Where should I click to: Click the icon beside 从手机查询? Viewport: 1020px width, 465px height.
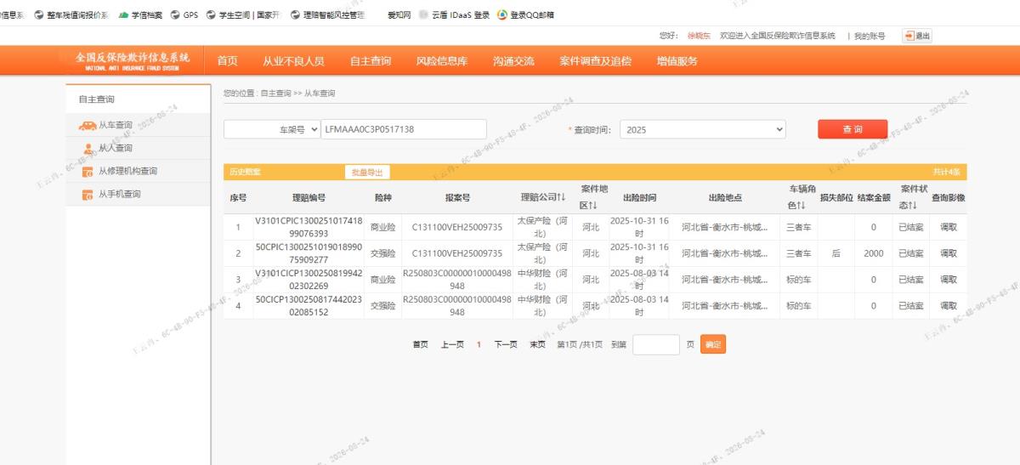[x=88, y=195]
